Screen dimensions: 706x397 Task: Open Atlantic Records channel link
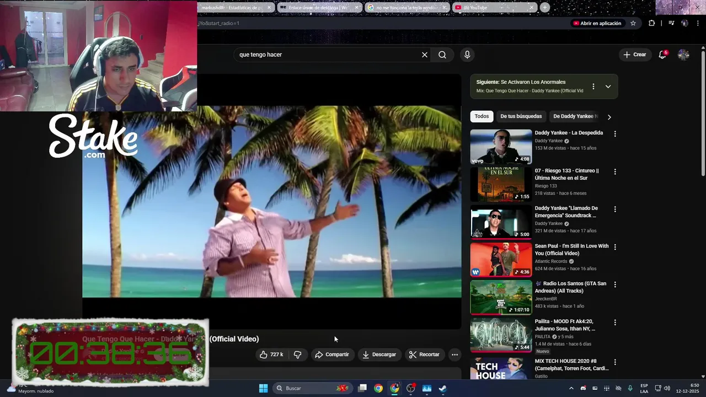point(551,261)
